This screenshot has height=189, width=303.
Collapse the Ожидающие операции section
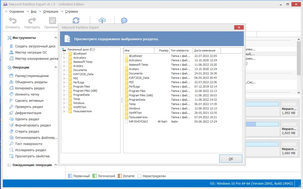[x=56, y=165]
